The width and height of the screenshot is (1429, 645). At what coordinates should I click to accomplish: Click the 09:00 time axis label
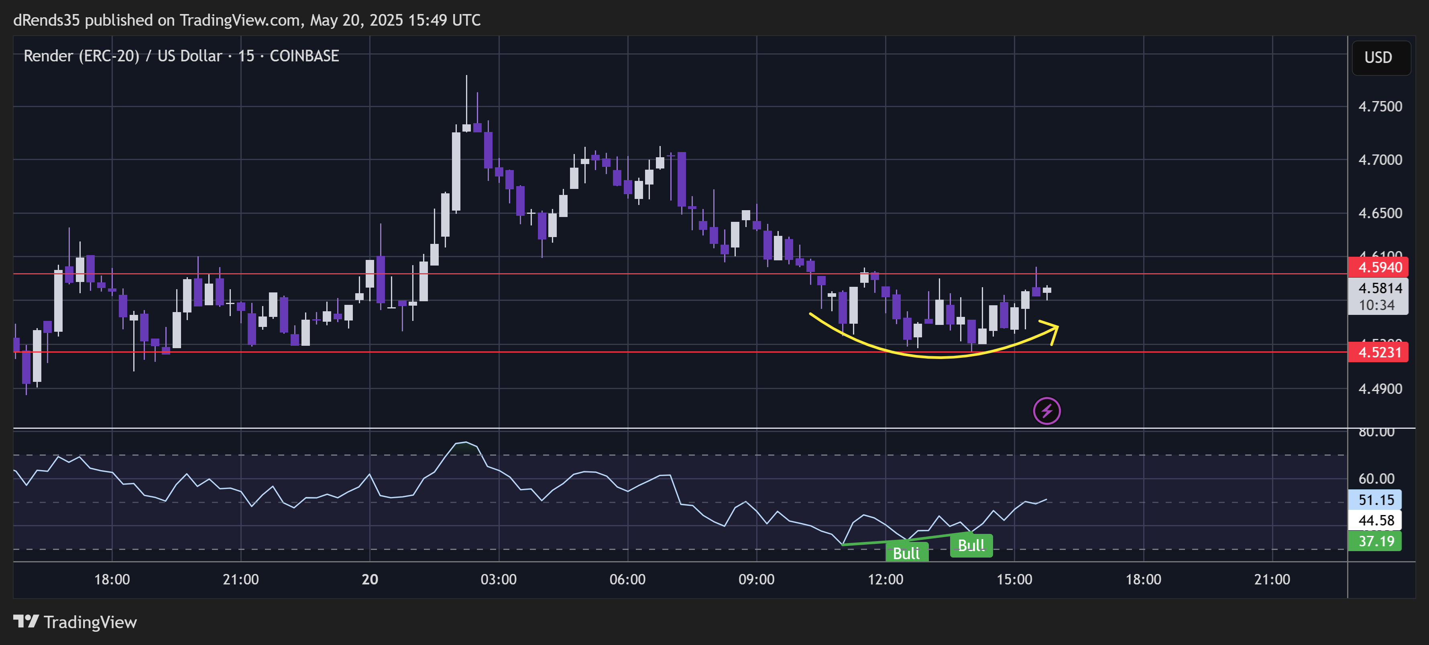[x=756, y=580]
